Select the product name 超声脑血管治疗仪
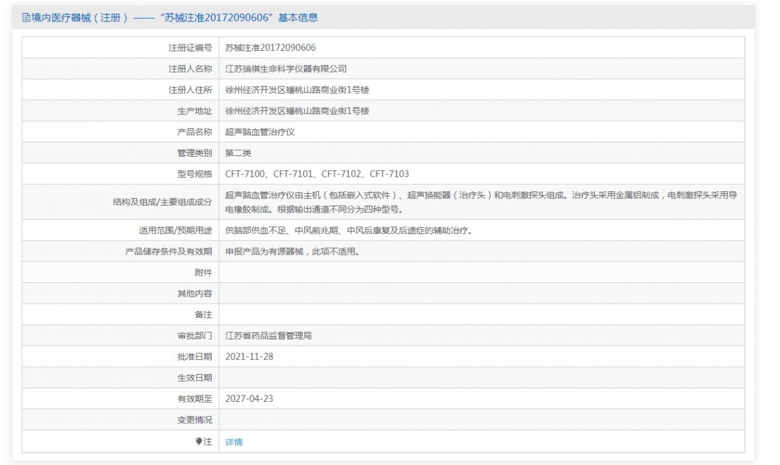This screenshot has height=465, width=780. point(260,132)
